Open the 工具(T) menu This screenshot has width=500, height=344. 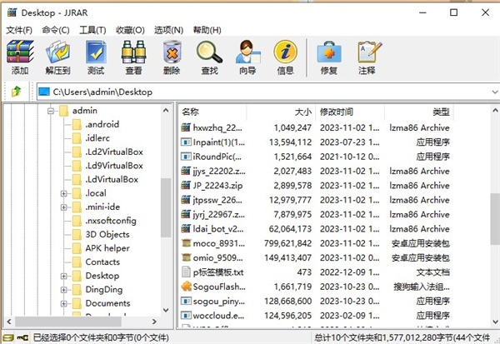point(92,30)
